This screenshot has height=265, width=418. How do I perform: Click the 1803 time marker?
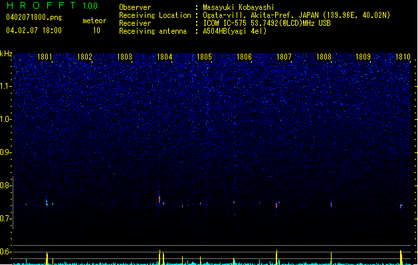[124, 57]
